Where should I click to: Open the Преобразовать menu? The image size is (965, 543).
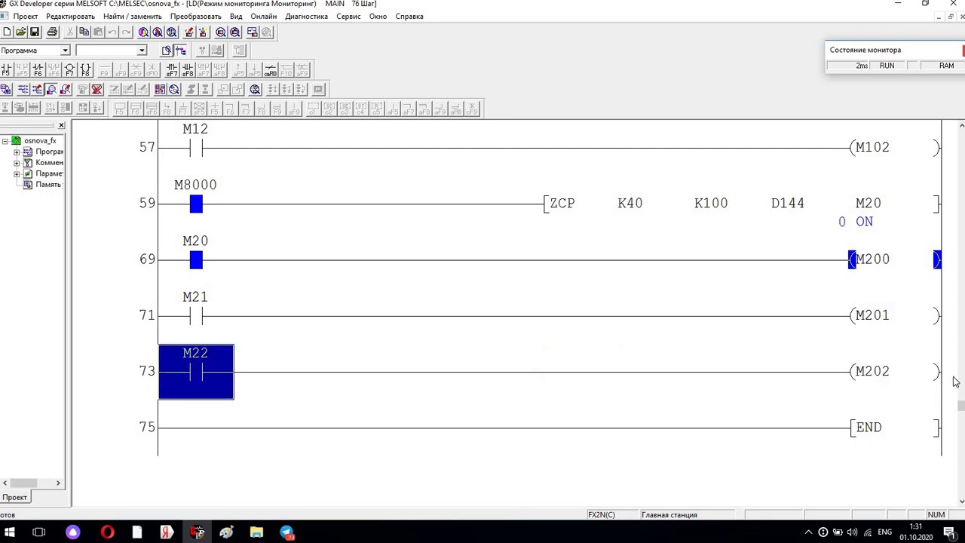pos(196,16)
